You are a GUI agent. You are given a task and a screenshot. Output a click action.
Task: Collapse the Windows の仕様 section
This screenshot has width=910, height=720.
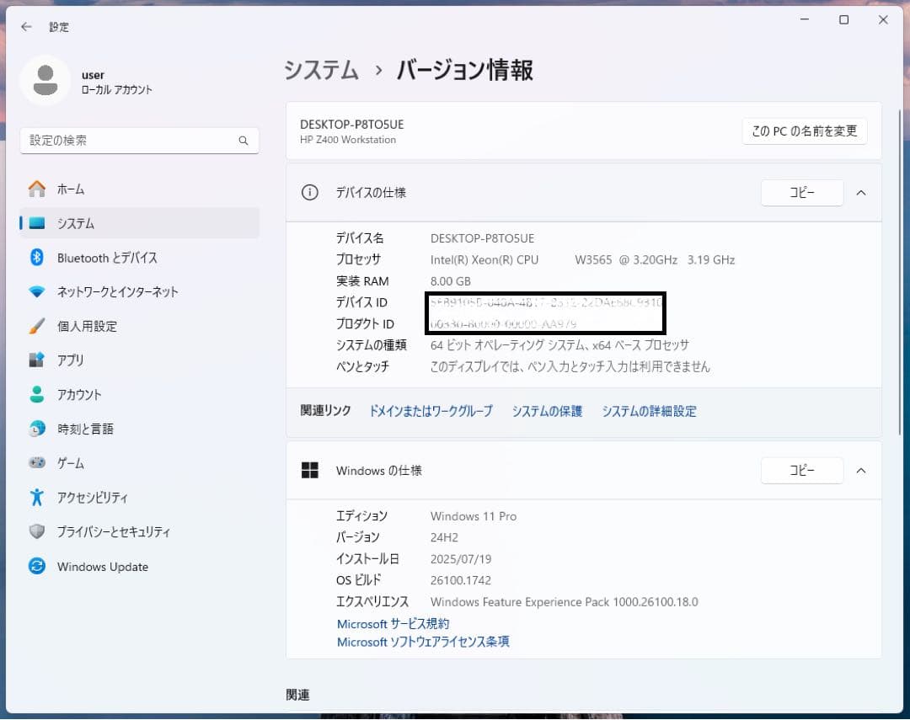tap(860, 470)
